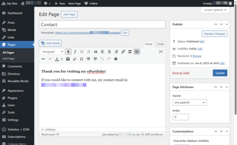Clear formatting with the eraser icon

[x=75, y=59]
